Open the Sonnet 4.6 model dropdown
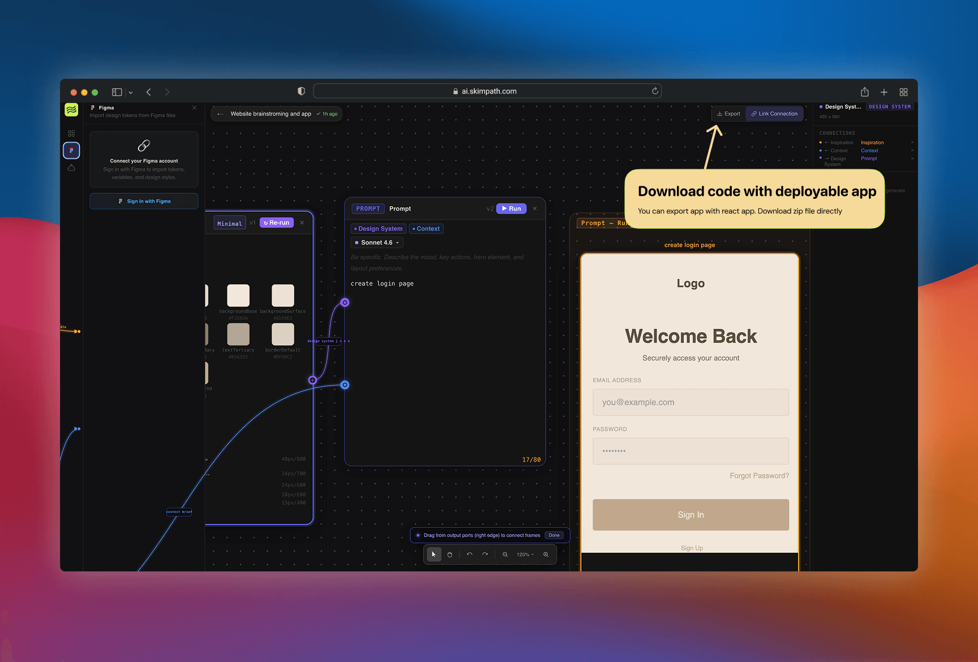The height and width of the screenshot is (662, 978). [376, 242]
